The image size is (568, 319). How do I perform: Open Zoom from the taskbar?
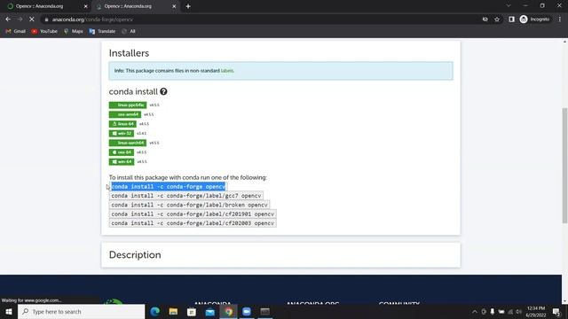[247, 311]
